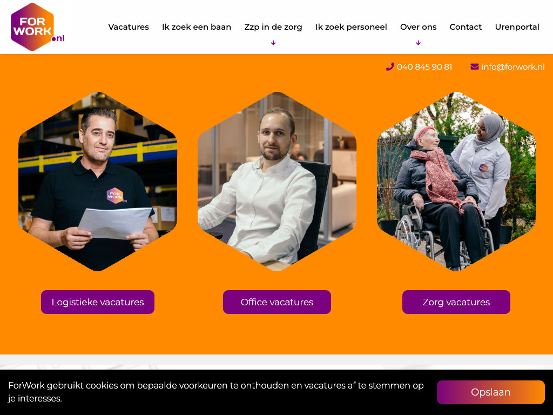The image size is (553, 415).
Task: Click the phone icon beside 040 845 90 81
Action: (x=390, y=66)
